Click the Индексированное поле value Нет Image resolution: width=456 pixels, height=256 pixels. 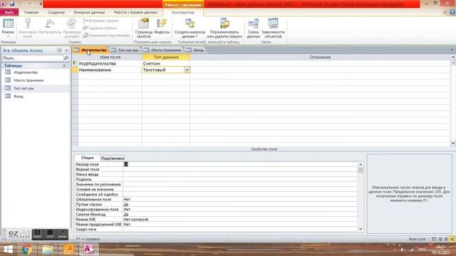click(x=240, y=210)
